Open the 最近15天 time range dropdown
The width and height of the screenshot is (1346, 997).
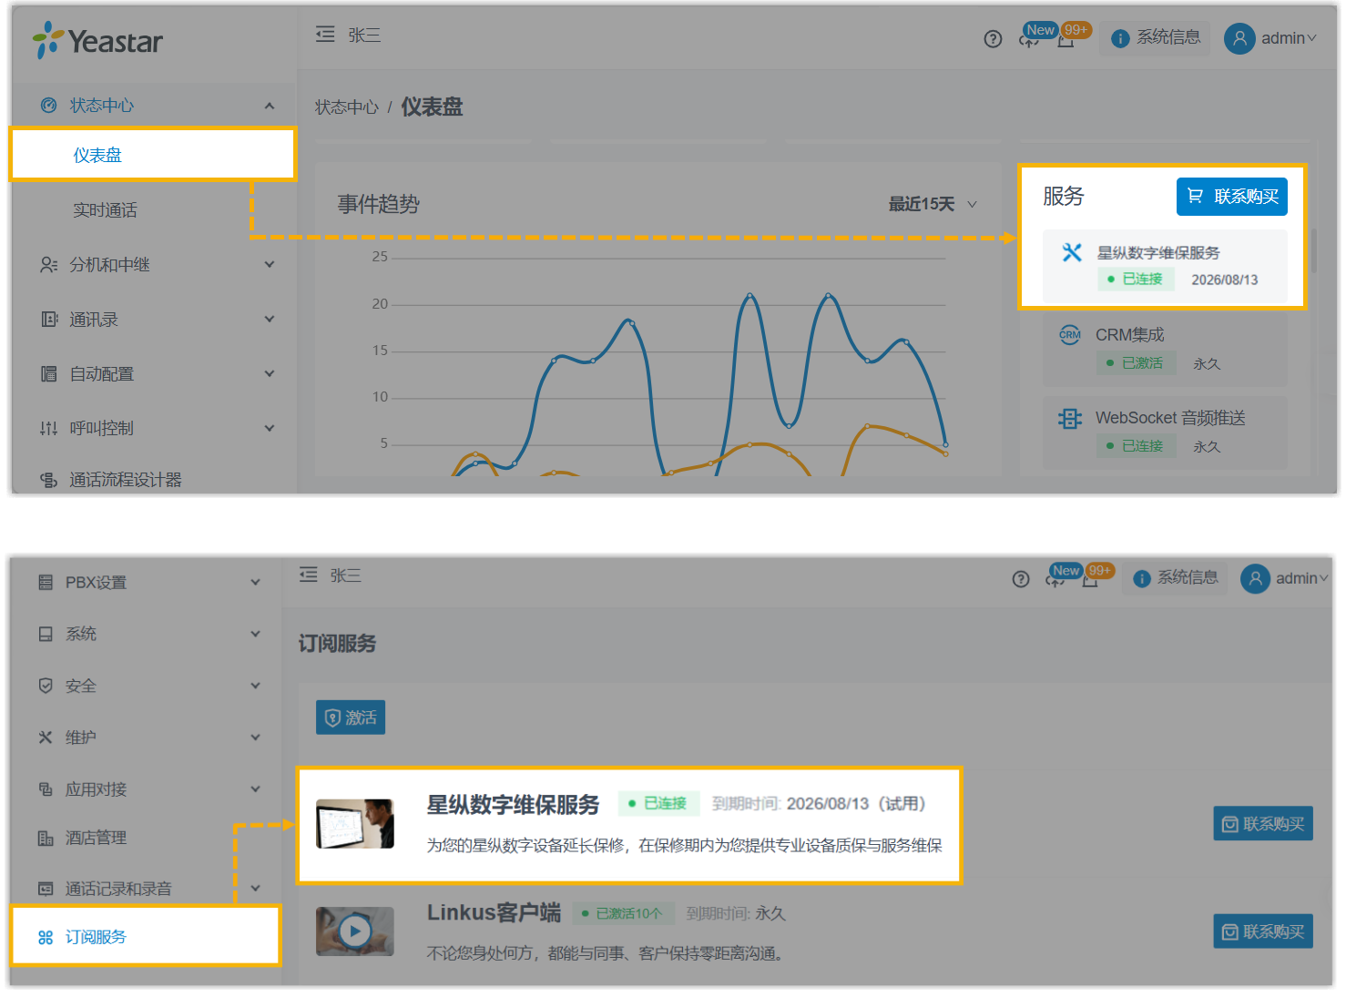pos(933,204)
